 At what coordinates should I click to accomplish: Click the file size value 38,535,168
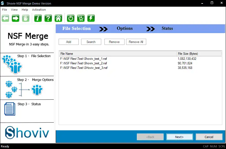185,68
